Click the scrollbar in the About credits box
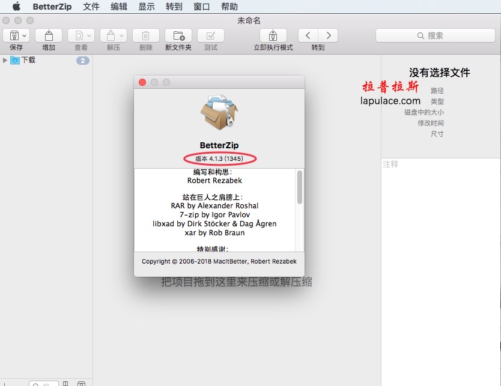 tap(299, 187)
